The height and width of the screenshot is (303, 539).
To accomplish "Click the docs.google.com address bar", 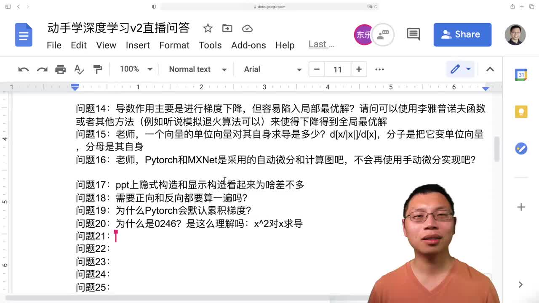I will coord(269,7).
